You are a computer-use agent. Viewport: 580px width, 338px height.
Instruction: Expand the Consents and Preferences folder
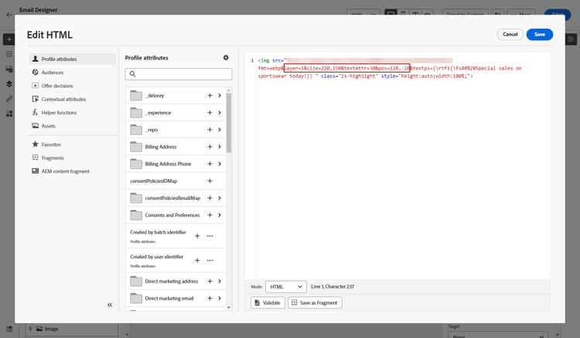[220, 215]
